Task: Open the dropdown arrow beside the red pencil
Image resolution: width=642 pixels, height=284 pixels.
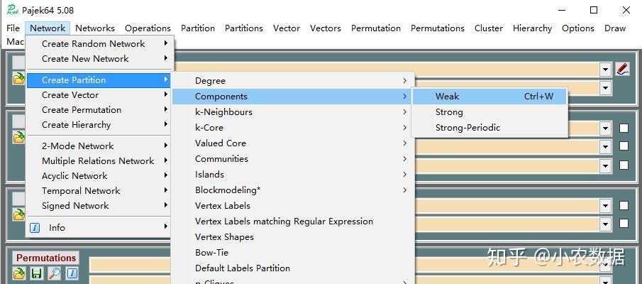Action: (605, 70)
